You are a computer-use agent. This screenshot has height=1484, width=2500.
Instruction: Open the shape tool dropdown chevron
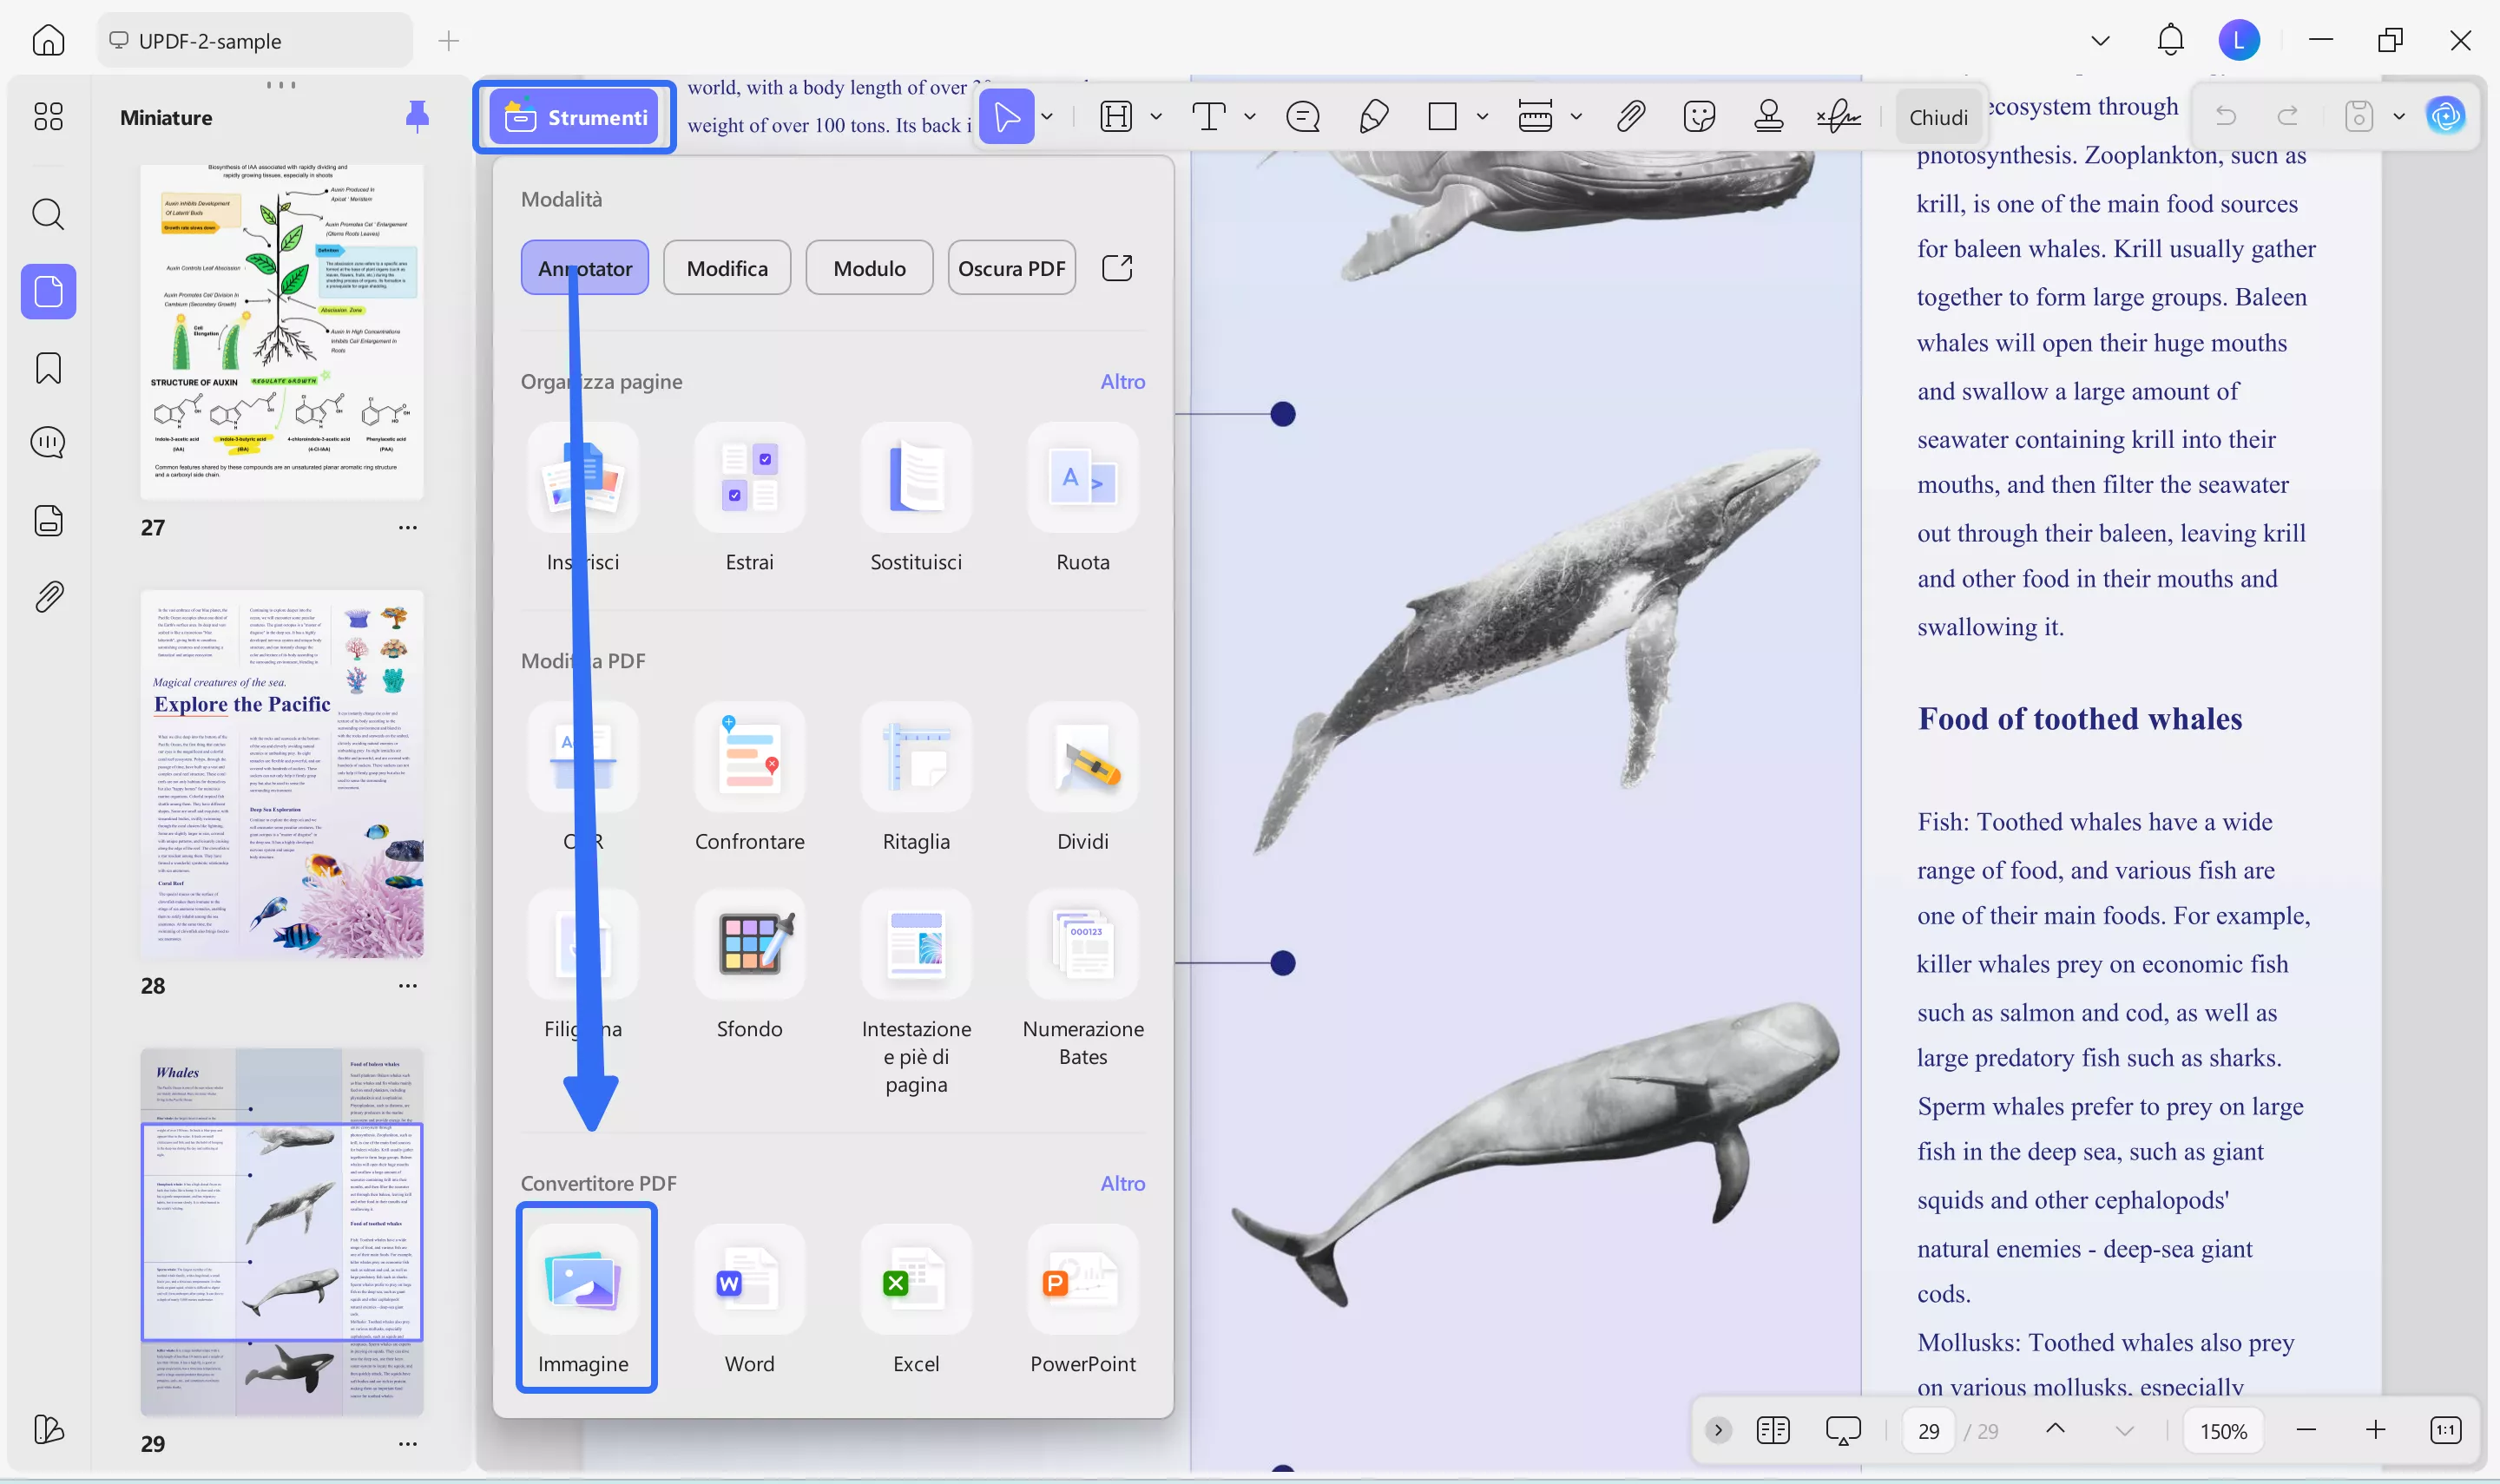[x=1483, y=117]
